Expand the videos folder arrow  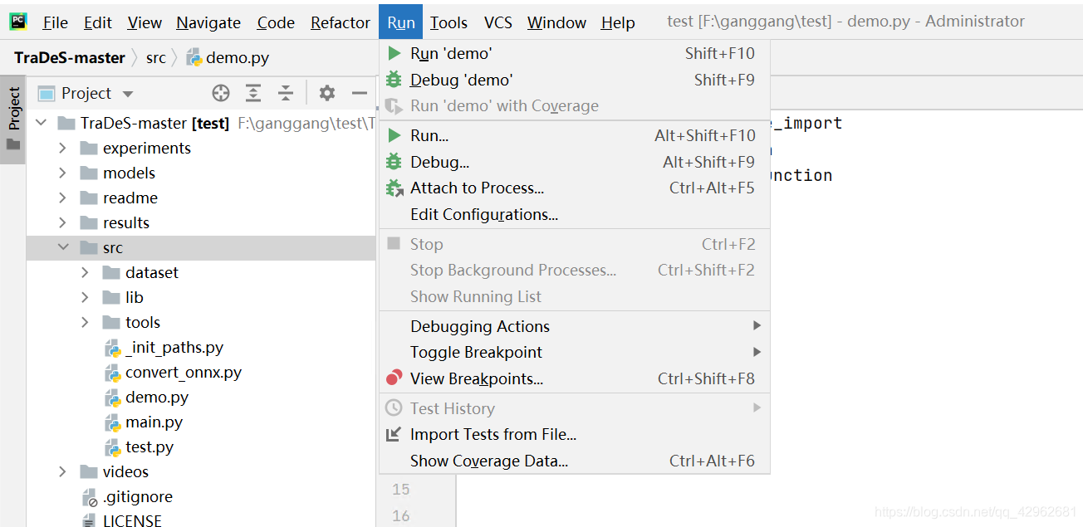pos(63,472)
